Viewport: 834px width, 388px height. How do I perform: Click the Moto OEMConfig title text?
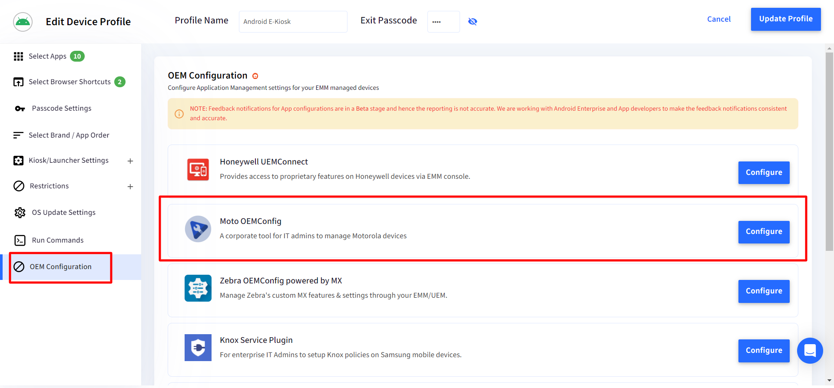(x=251, y=221)
